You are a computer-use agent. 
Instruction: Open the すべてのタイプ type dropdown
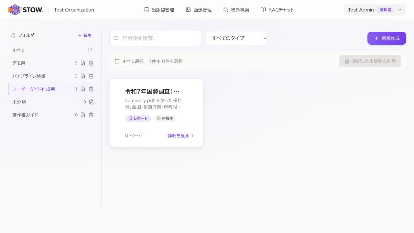click(x=236, y=38)
